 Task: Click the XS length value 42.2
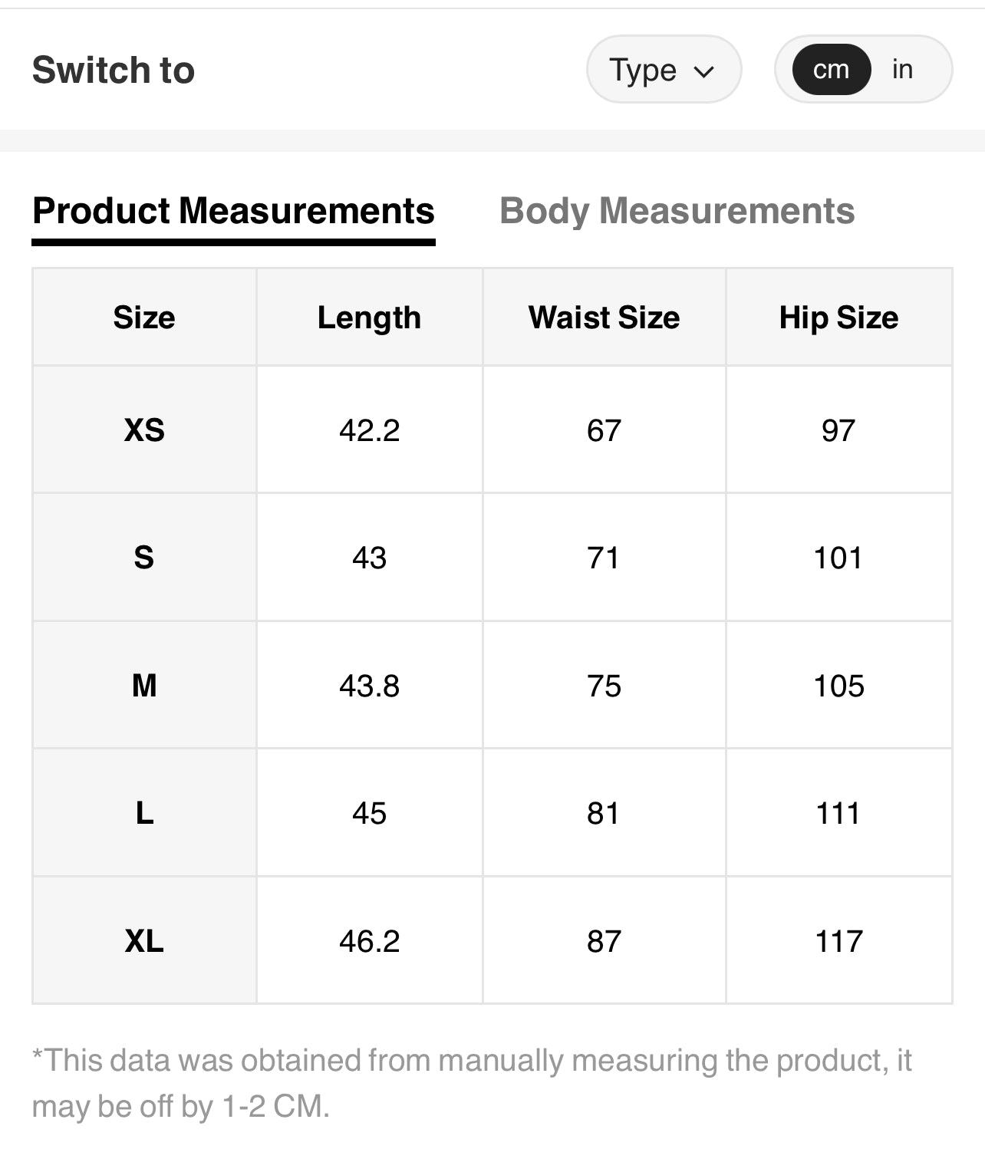369,430
